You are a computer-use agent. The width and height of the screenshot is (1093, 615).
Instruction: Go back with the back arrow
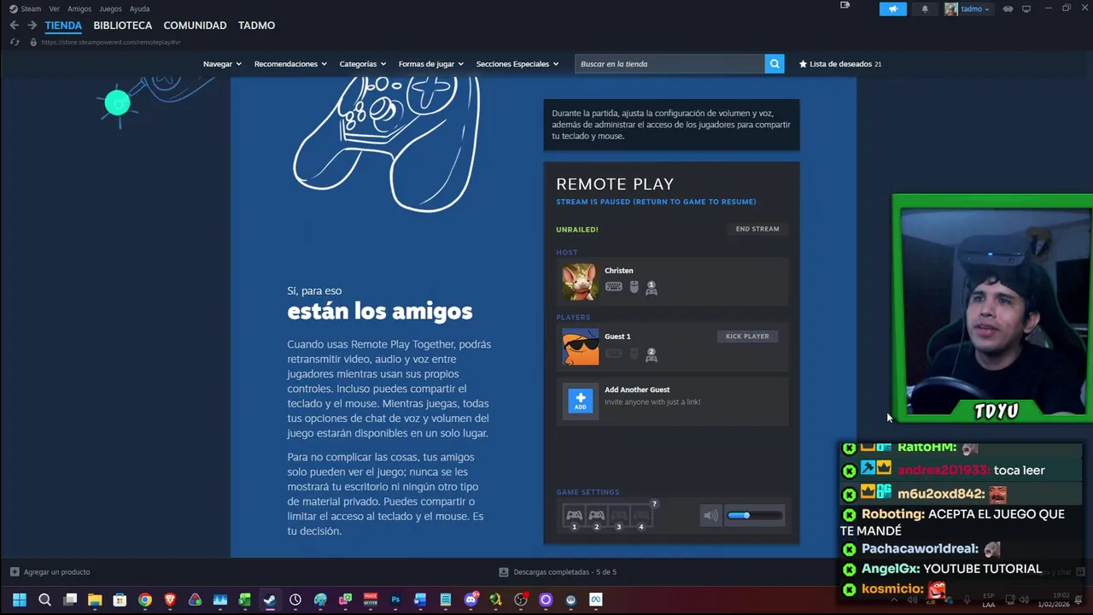tap(14, 26)
